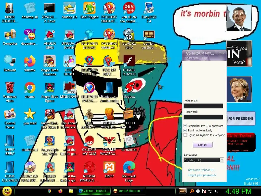Image resolution: width=261 pixels, height=196 pixels.
Task: Click the Hillary 'Did you Vote?' gadget
Action: click(x=239, y=89)
